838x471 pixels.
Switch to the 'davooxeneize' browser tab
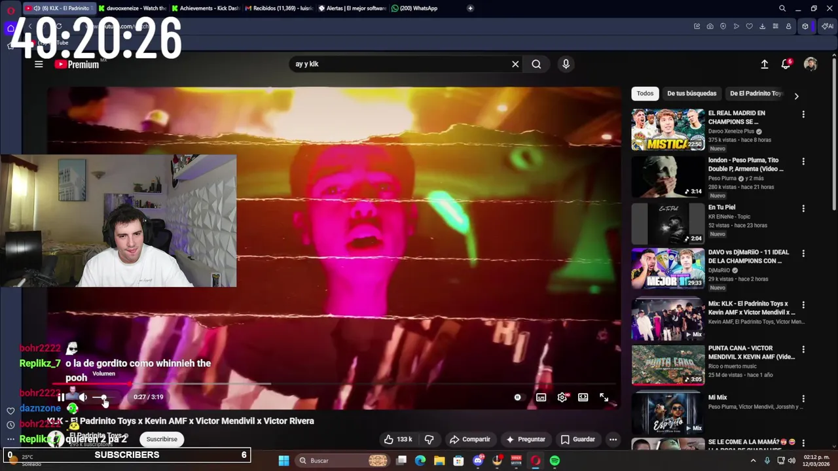tap(132, 9)
